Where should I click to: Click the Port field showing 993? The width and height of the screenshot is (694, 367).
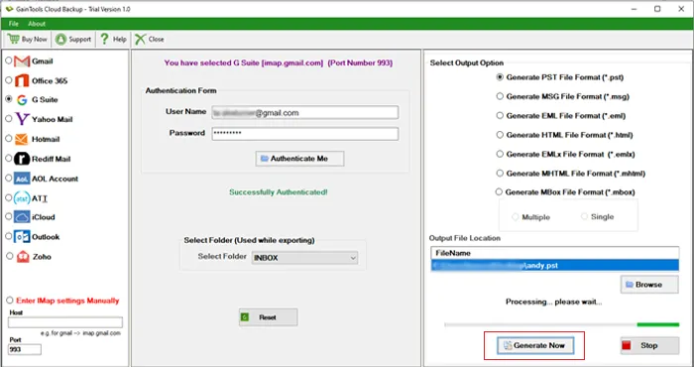click(x=25, y=349)
